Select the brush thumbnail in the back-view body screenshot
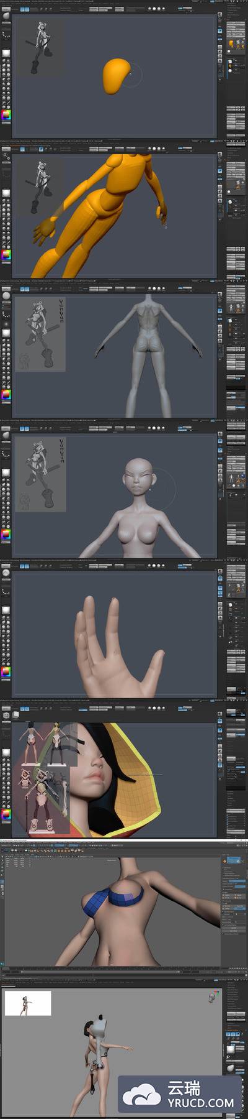Image resolution: width=248 pixels, height=1119 pixels. pos(6,297)
